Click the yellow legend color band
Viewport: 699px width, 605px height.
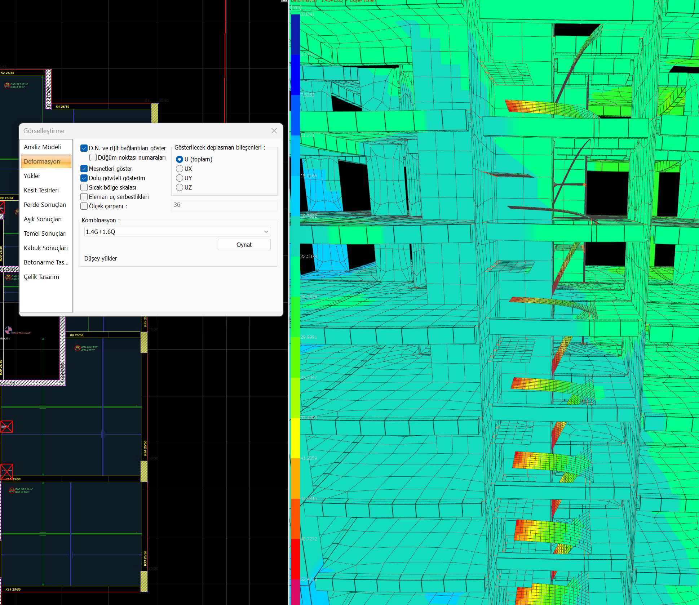[x=295, y=438]
